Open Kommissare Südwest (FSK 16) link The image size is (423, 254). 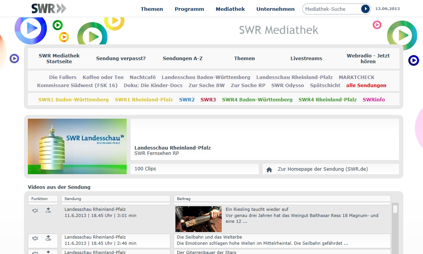coord(77,85)
